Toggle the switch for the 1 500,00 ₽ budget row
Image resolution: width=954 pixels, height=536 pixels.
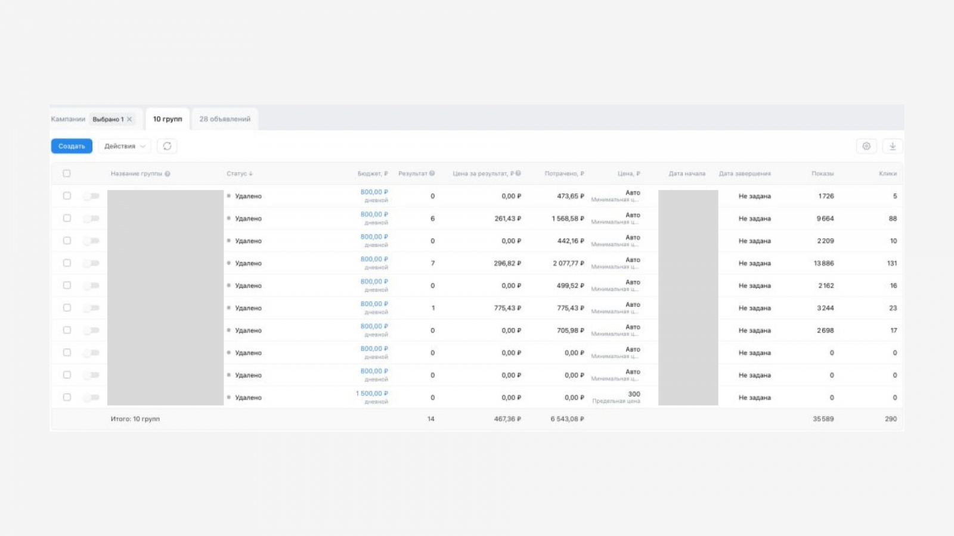click(91, 397)
